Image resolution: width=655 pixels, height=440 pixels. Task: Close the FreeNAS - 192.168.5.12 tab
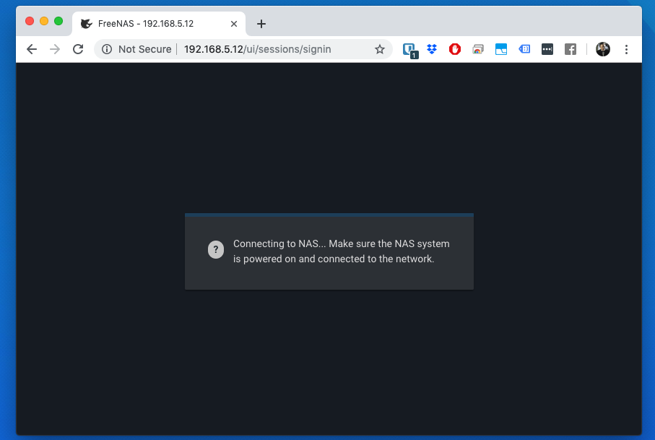click(234, 24)
